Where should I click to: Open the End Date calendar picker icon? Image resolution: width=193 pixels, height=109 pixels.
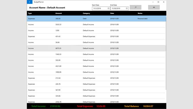(127, 8)
